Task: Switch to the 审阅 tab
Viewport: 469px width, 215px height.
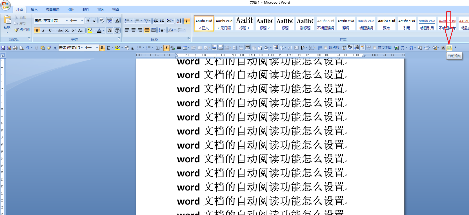Action: (101, 10)
